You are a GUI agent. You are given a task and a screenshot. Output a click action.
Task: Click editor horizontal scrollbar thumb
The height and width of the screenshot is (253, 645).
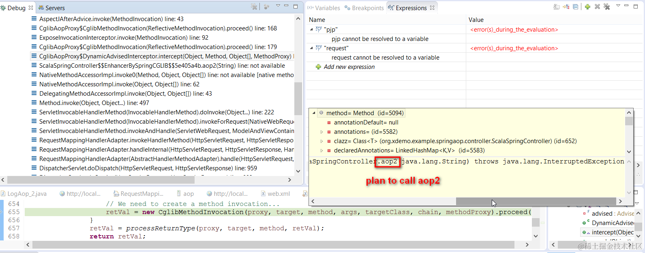(273, 245)
